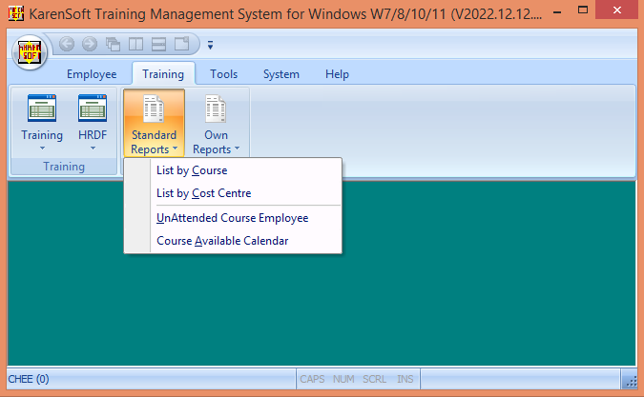Select the Training ribbon tab
The height and width of the screenshot is (397, 644).
[x=163, y=74]
